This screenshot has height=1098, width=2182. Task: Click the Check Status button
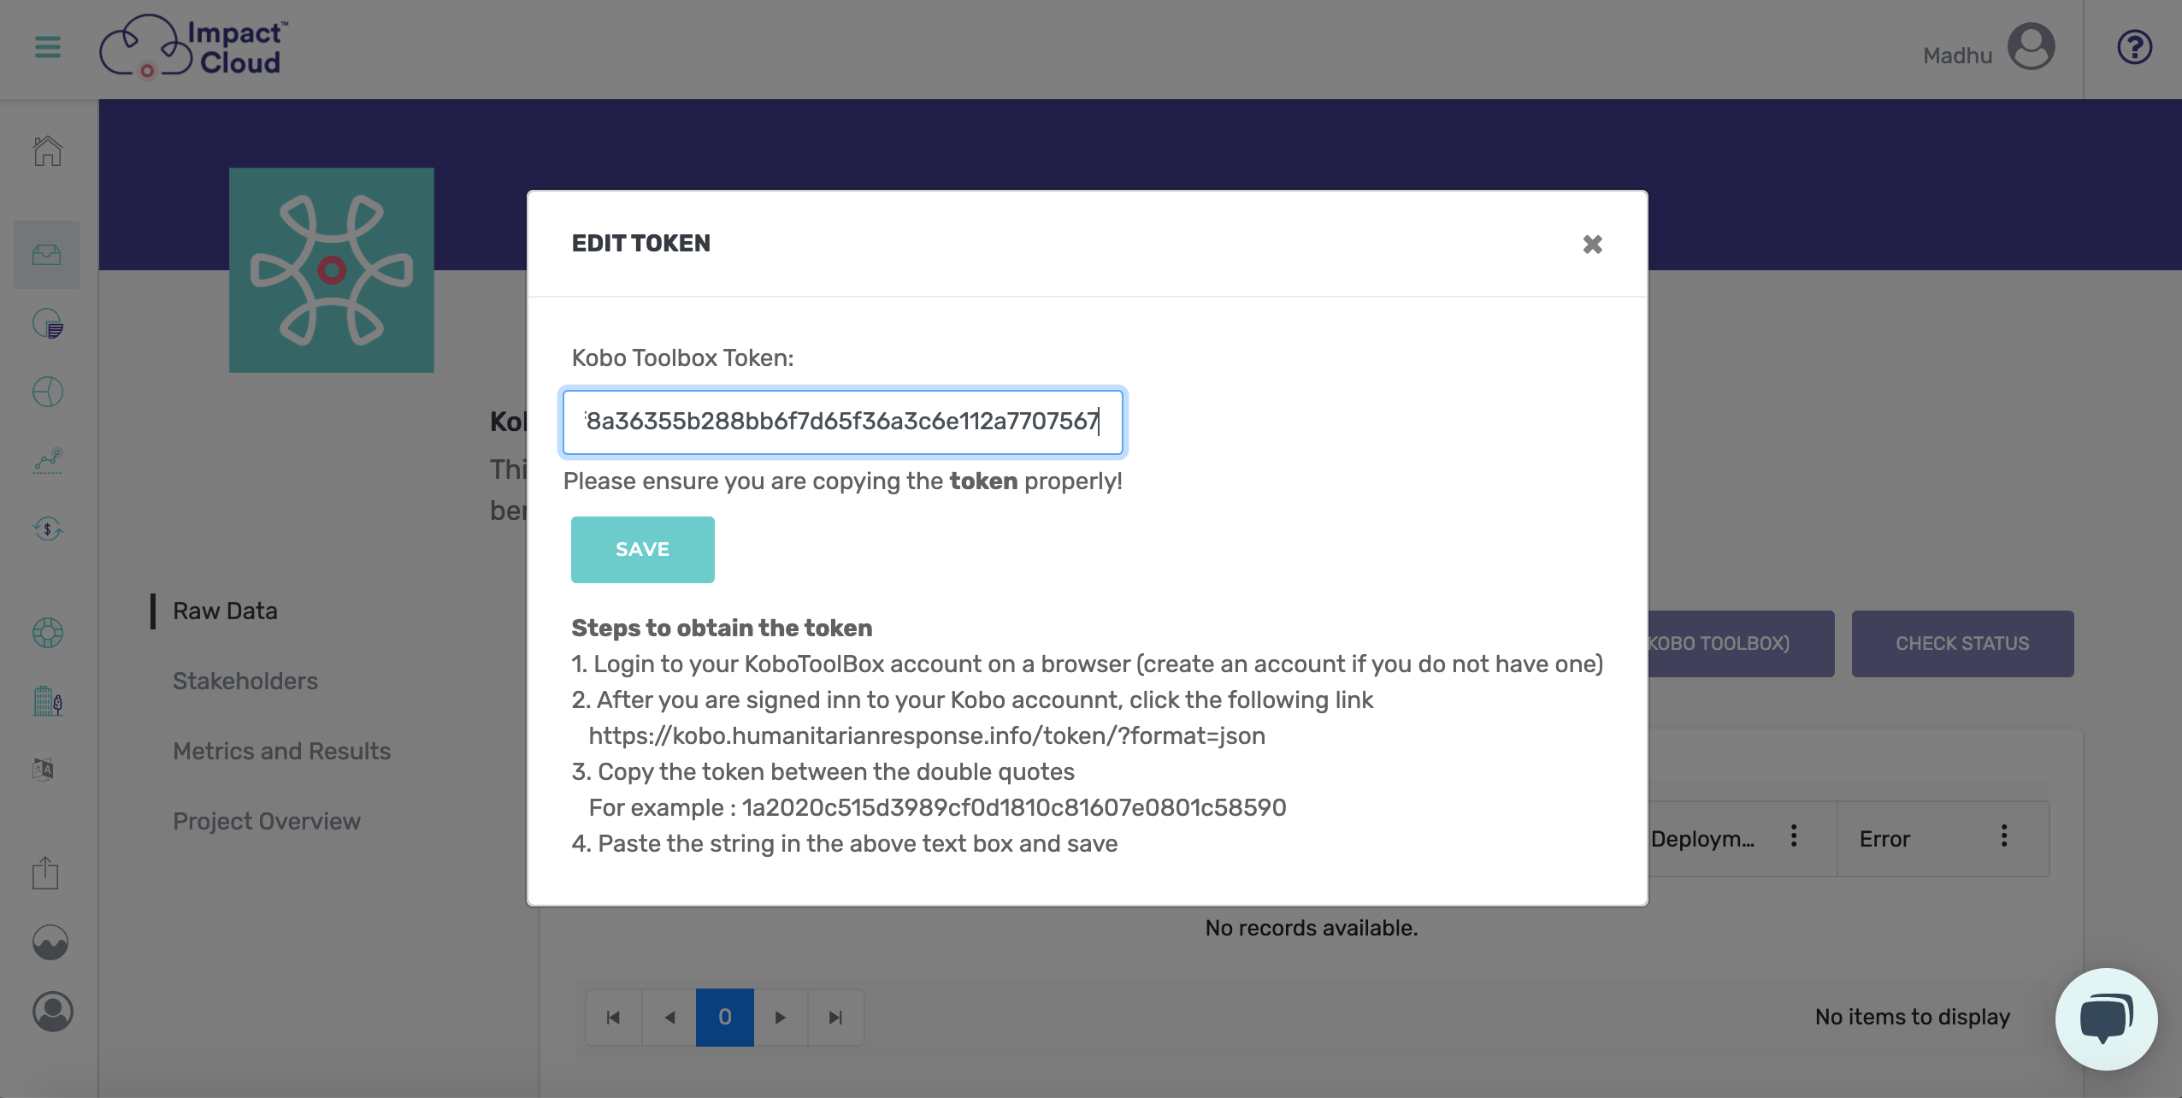[1962, 644]
